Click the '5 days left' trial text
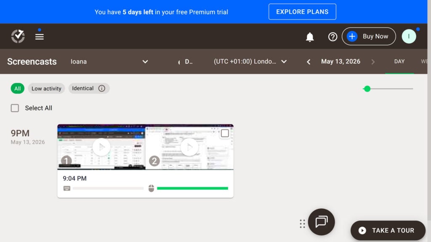 click(138, 12)
